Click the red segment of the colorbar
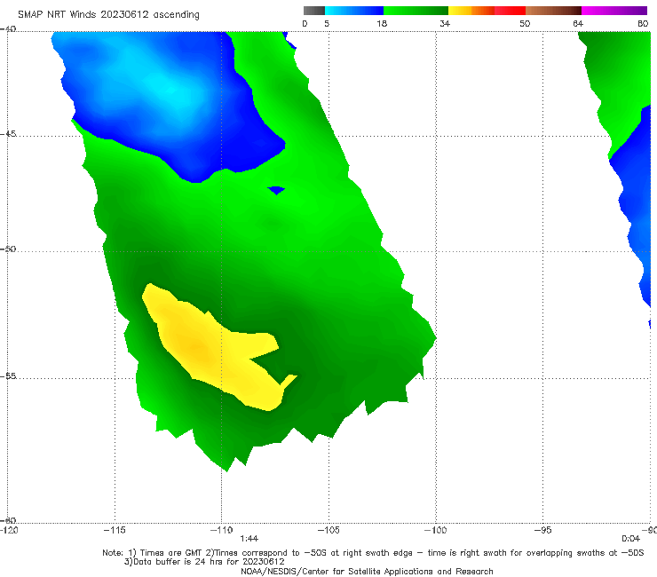 tap(510, 11)
